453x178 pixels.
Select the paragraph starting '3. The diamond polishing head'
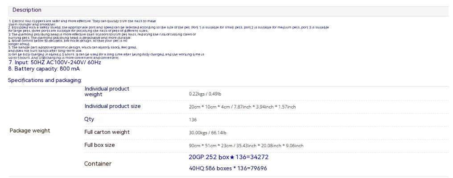click(x=102, y=36)
